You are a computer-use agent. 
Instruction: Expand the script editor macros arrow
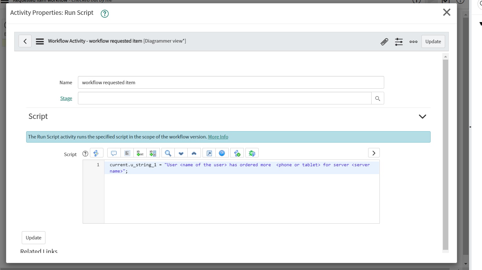click(x=374, y=153)
